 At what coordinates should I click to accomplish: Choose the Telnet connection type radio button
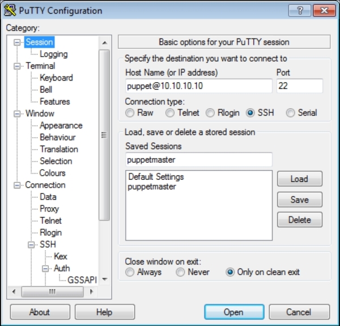[x=170, y=113]
